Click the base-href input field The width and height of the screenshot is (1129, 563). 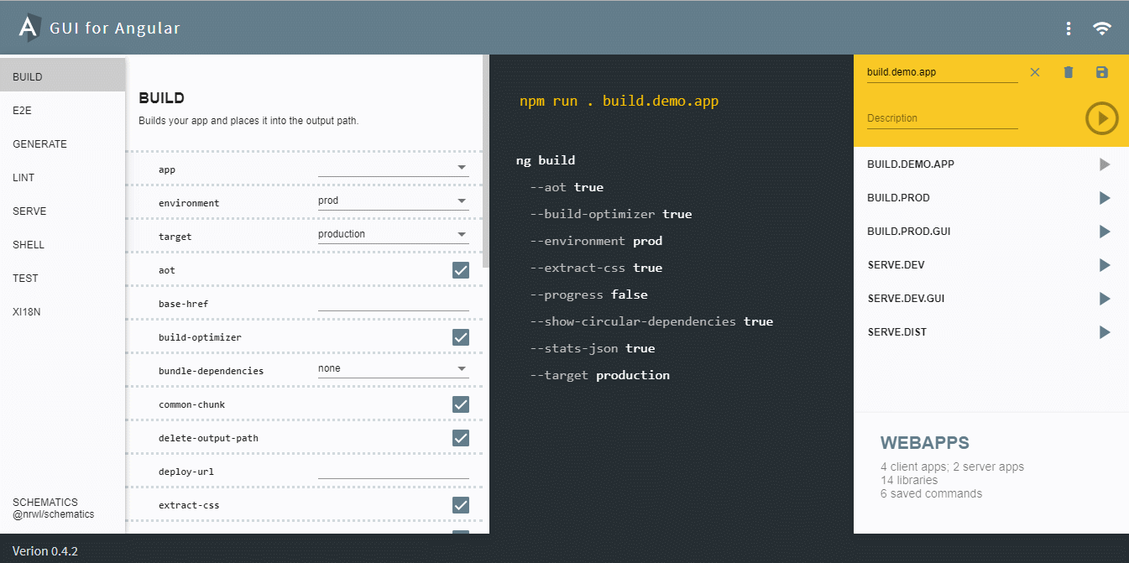pyautogui.click(x=394, y=302)
